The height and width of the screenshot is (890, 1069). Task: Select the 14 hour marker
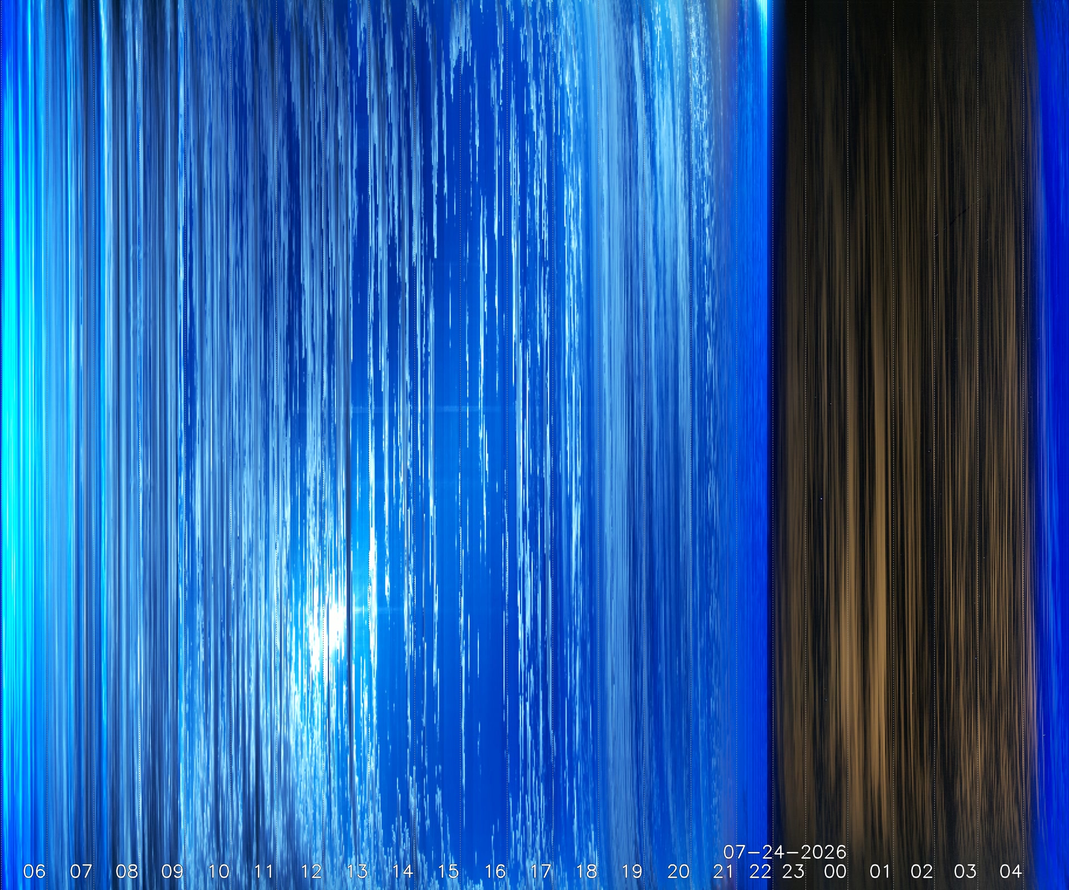click(403, 871)
